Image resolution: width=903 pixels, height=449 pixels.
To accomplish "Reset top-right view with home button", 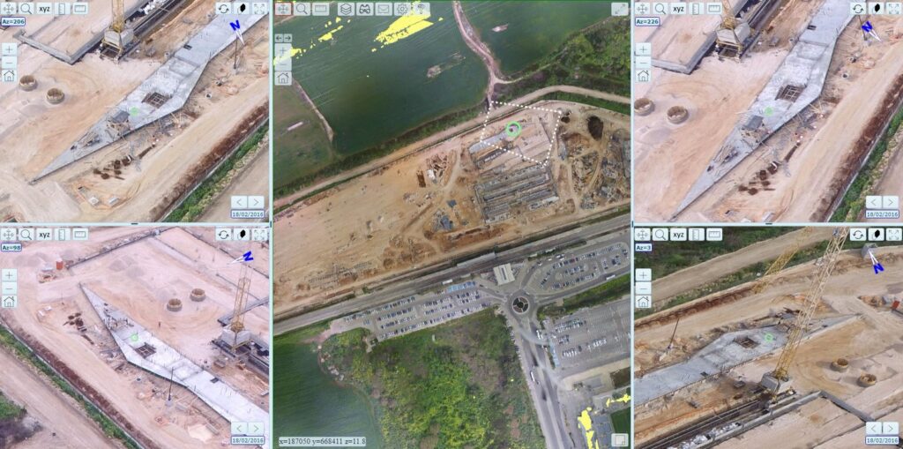I will tap(643, 76).
